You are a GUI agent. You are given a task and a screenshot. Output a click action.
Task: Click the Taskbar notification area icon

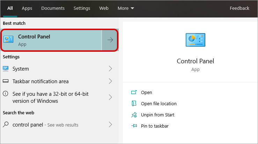(6, 81)
